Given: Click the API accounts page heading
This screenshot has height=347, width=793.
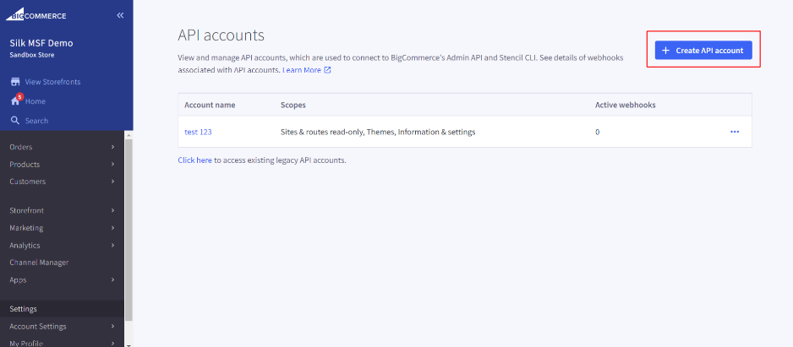Looking at the screenshot, I should pyautogui.click(x=221, y=35).
